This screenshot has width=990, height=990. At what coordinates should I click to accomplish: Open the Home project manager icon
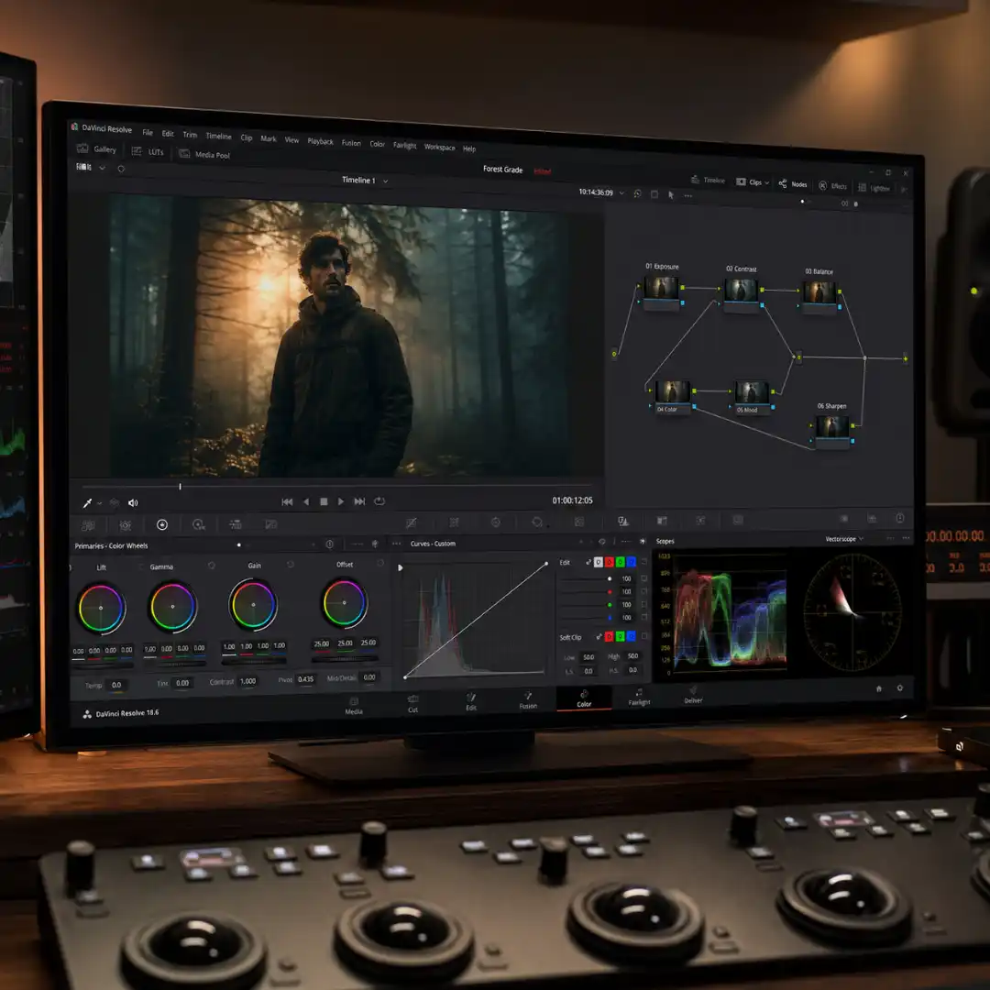click(879, 688)
